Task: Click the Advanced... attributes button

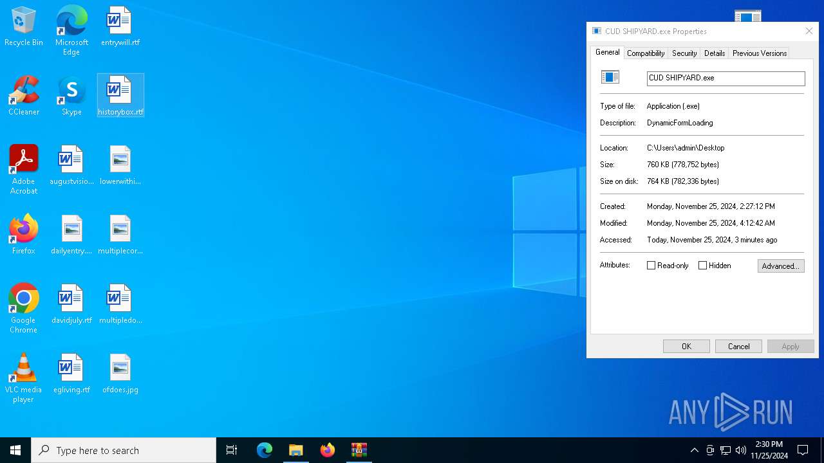Action: click(781, 266)
